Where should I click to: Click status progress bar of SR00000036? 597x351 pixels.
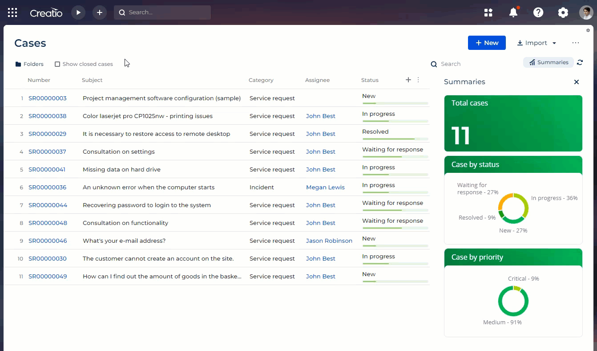pos(395,192)
